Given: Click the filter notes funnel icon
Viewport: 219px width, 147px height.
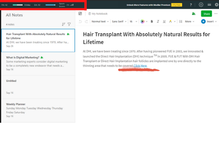Looking at the screenshot, I should pyautogui.click(x=69, y=24).
